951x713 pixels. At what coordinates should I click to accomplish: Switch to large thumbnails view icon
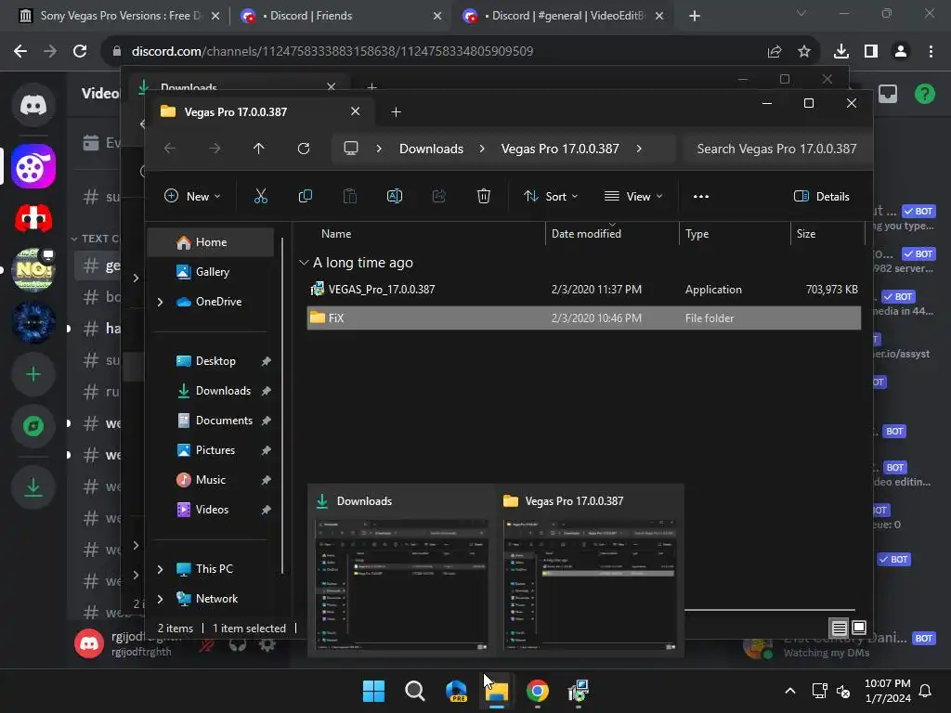click(859, 628)
